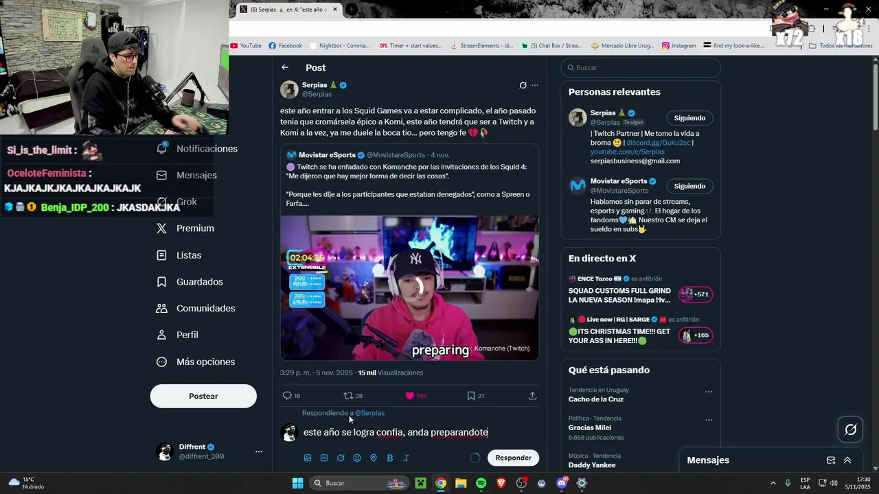Click +165 listeners badge
This screenshot has width=879, height=494.
click(x=696, y=336)
